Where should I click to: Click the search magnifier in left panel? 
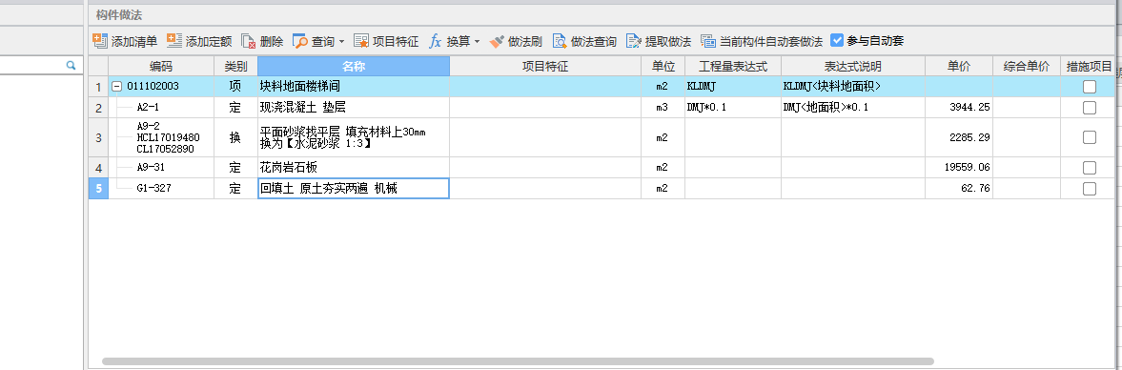71,65
